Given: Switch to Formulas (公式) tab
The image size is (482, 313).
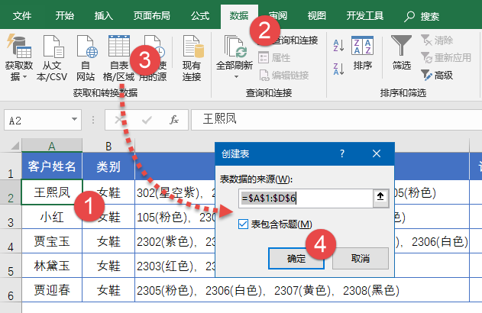Looking at the screenshot, I should click(200, 16).
